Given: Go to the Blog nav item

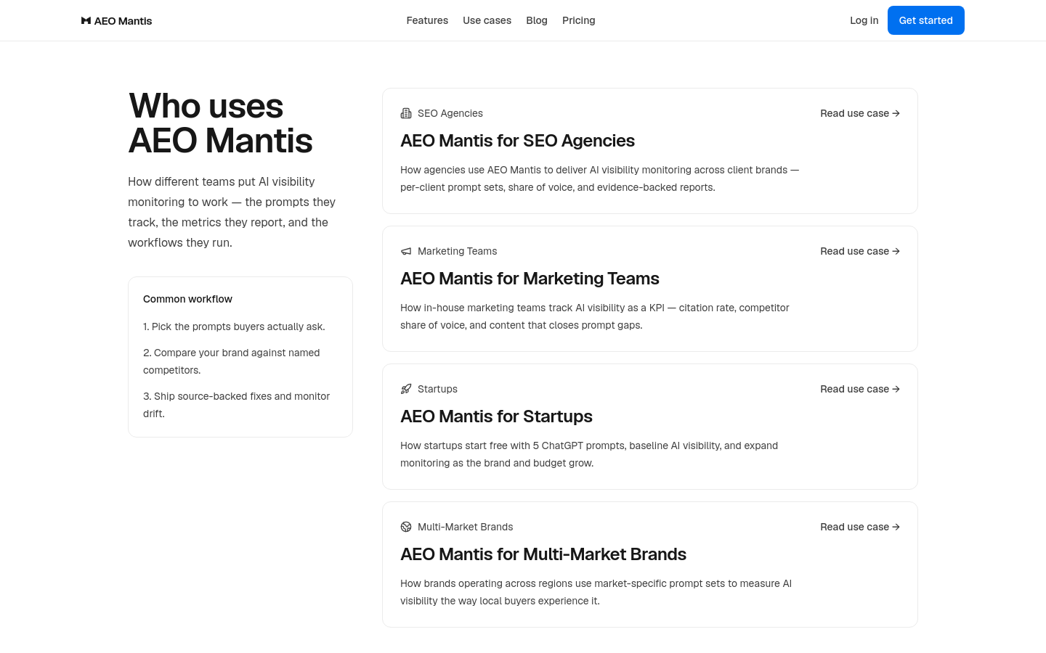Looking at the screenshot, I should coord(537,20).
